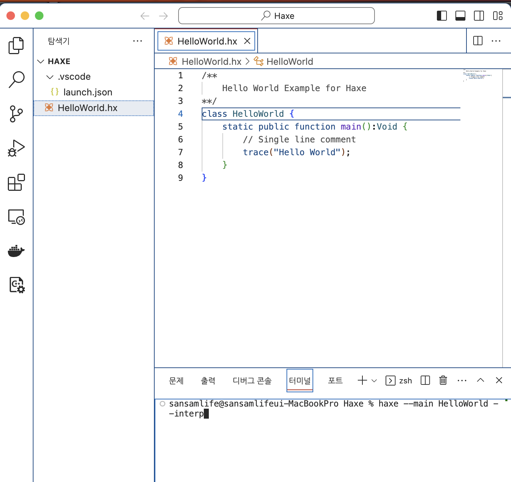This screenshot has height=482, width=511.
Task: Switch to the 포트 (Ports) panel tab
Action: point(335,381)
